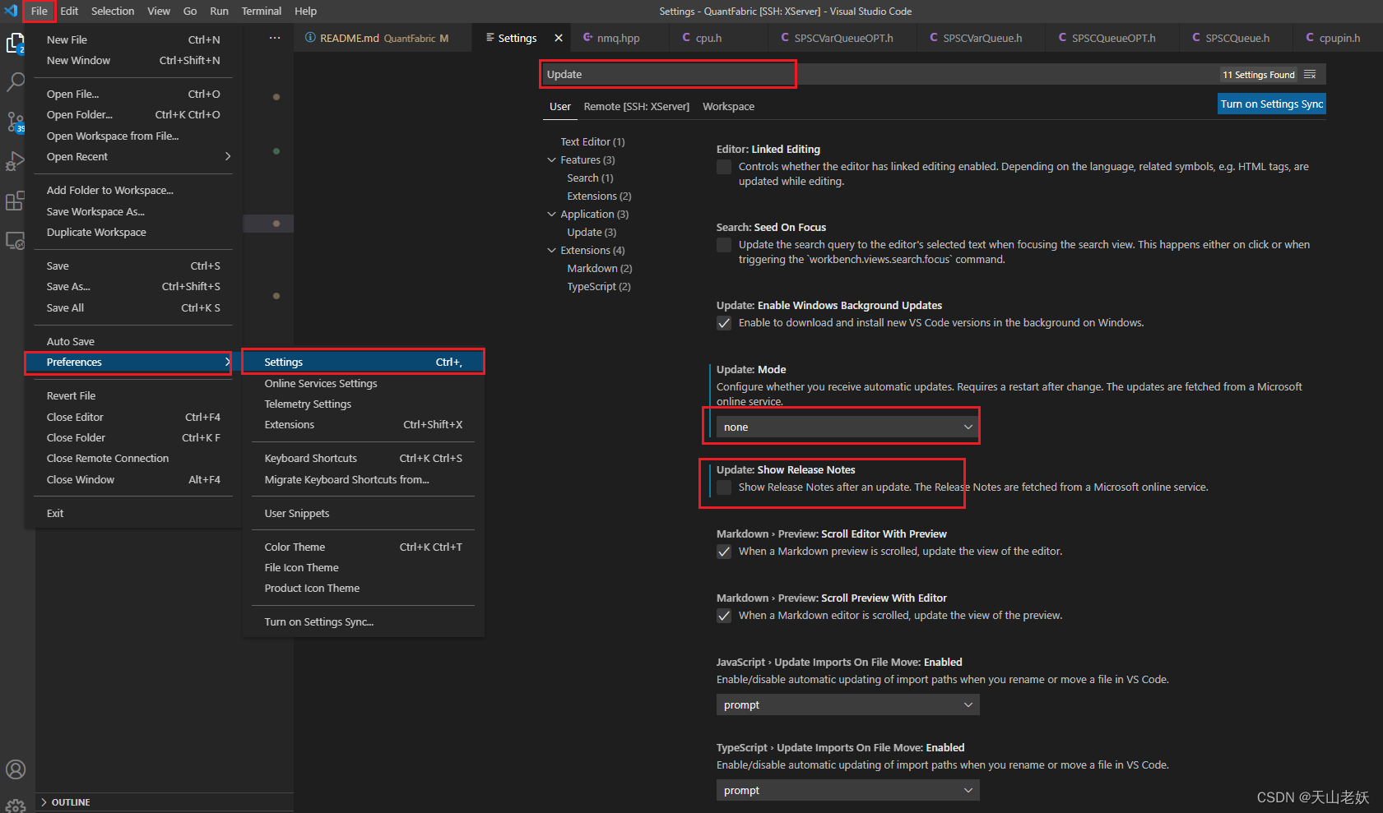This screenshot has width=1383, height=813.
Task: Toggle Search Seed On Focus checkbox
Action: [x=724, y=245]
